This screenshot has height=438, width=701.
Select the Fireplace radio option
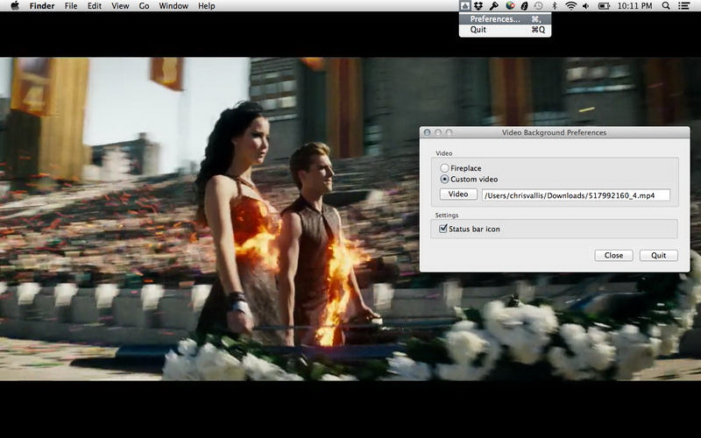(x=445, y=168)
